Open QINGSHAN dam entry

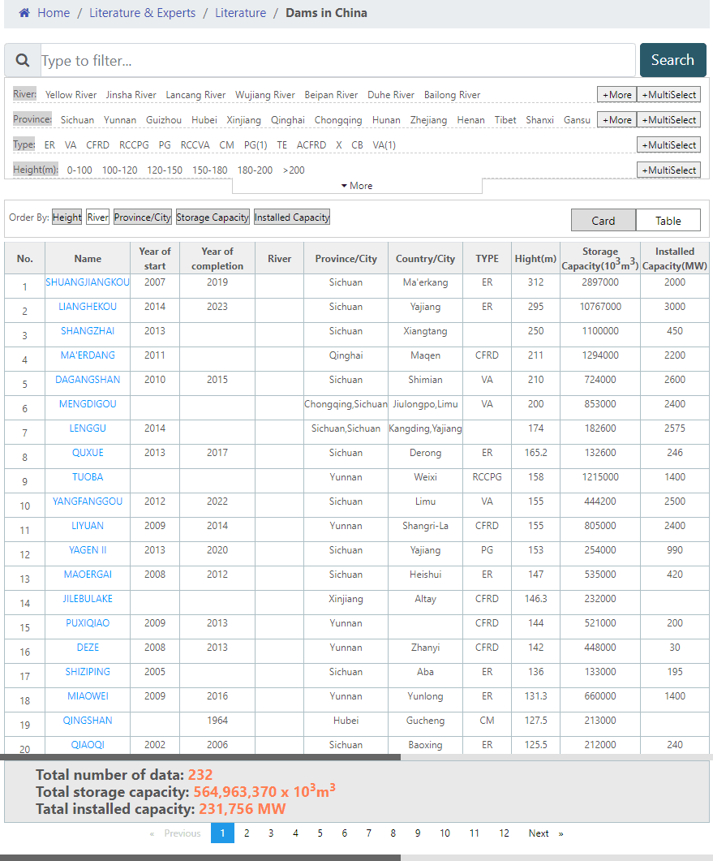click(x=88, y=721)
